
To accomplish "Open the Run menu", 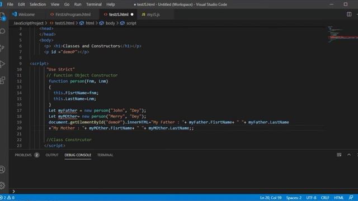I will (78, 4).
